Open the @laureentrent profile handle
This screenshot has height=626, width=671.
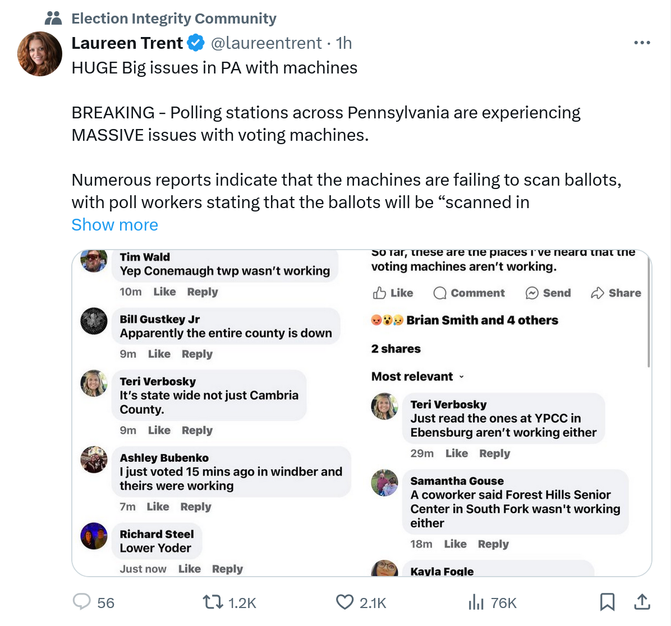point(266,43)
